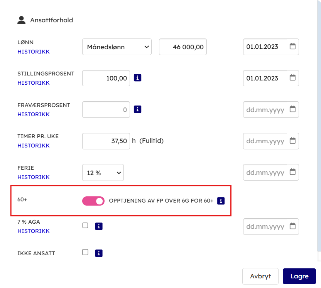Expand the Ferie 12 % dropdown
This screenshot has width=321, height=288.
(x=103, y=173)
